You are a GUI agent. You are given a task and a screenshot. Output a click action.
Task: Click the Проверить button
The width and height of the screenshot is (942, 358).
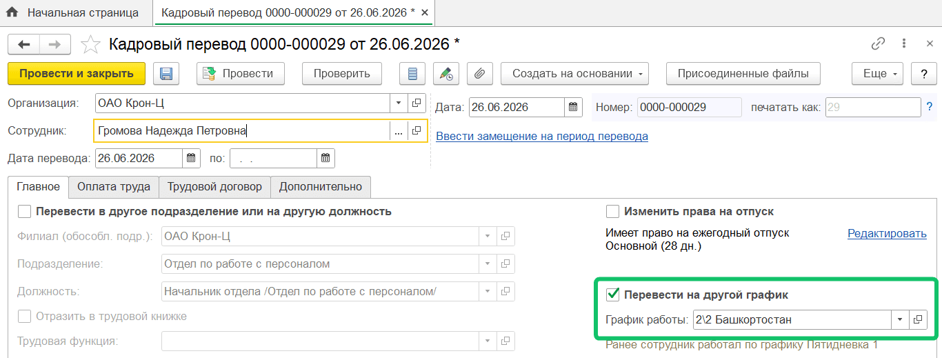pyautogui.click(x=342, y=74)
